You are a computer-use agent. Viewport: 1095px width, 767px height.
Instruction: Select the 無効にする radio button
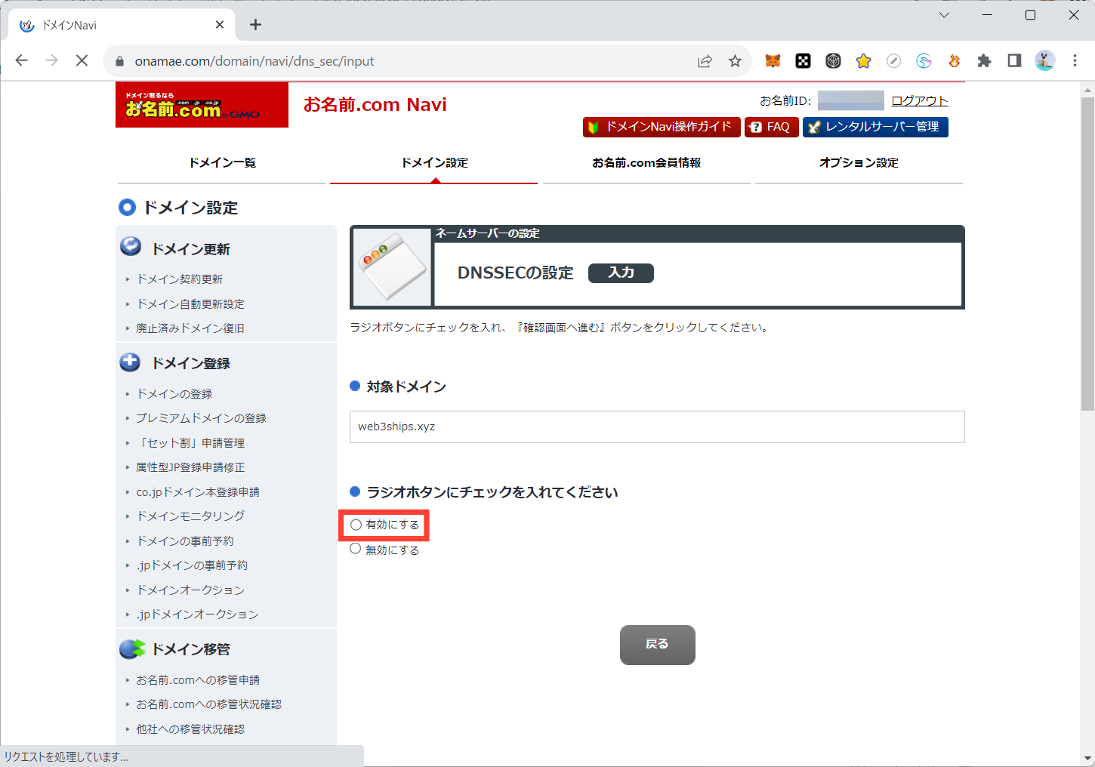click(x=356, y=550)
